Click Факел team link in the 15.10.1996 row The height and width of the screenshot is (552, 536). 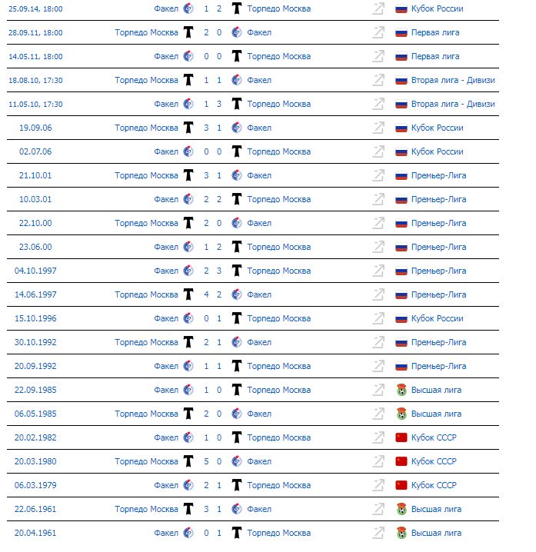166,318
